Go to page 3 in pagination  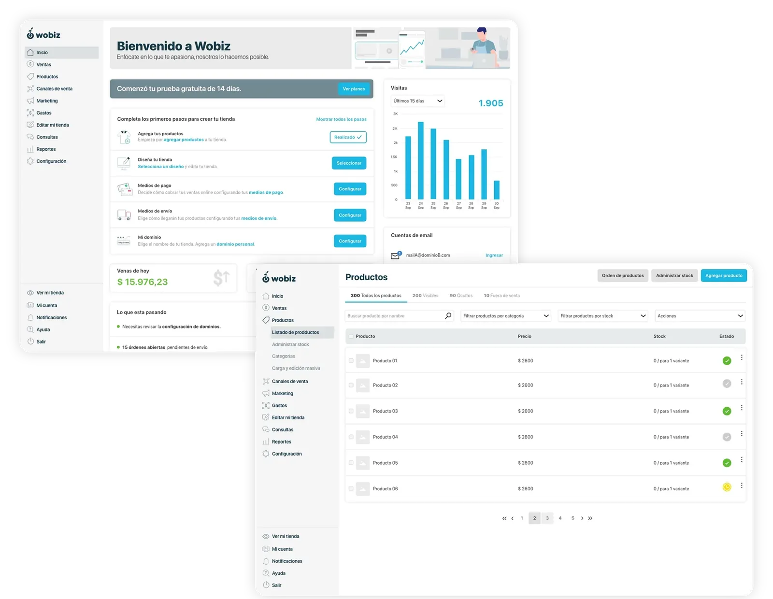pyautogui.click(x=547, y=518)
